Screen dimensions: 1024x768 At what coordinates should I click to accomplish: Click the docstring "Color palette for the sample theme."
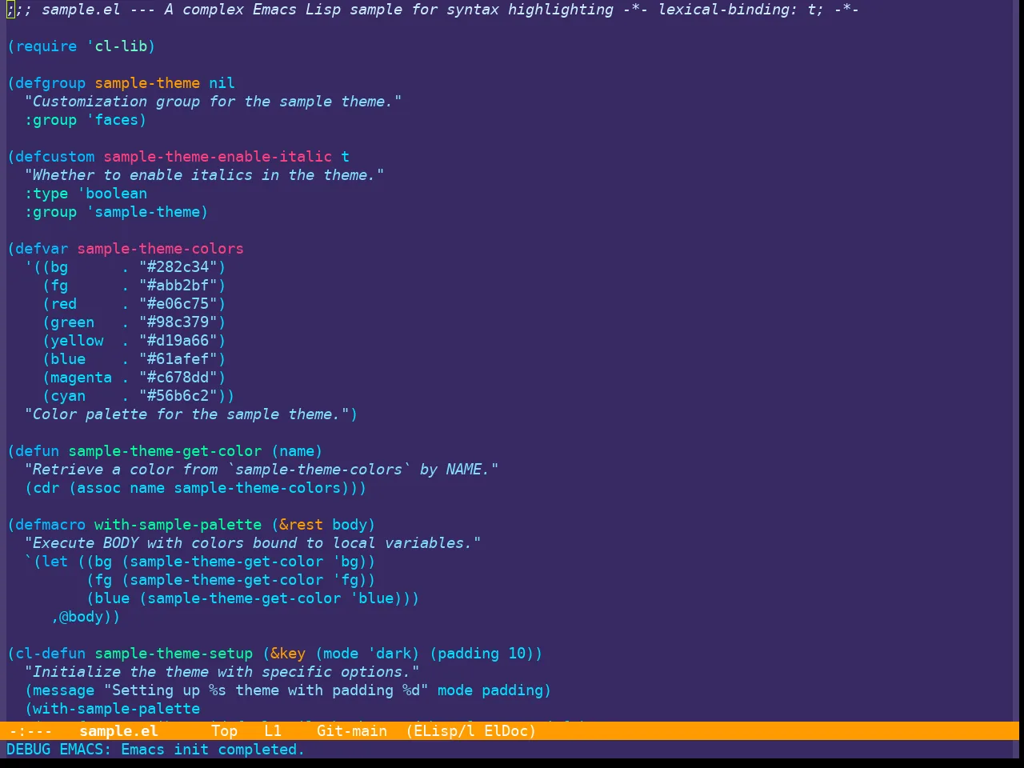[186, 414]
